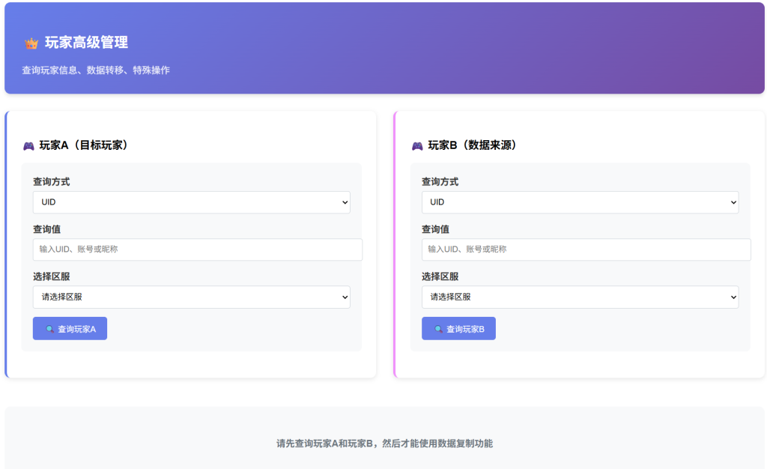The width and height of the screenshot is (767, 469).
Task: Click 查询方式 label in 玩家B panel
Action: (440, 181)
